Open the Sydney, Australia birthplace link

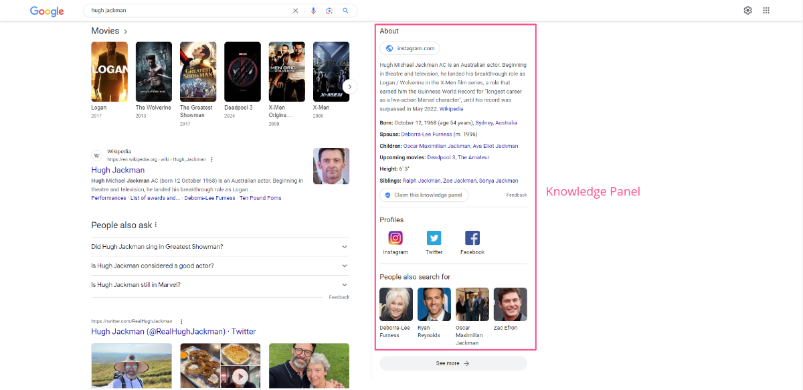pyautogui.click(x=496, y=123)
